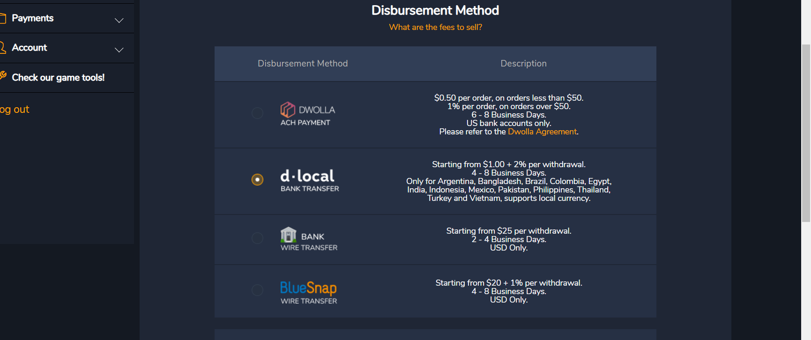Click "1% per order, on orders over $50."
The image size is (811, 340).
tap(509, 106)
